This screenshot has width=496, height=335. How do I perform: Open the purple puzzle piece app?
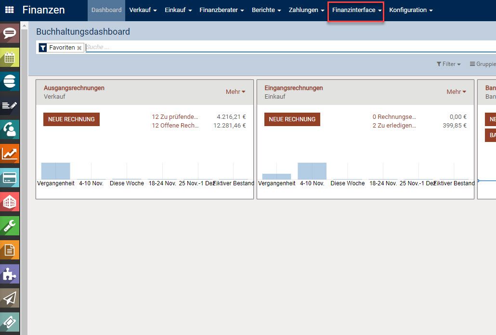pos(10,274)
